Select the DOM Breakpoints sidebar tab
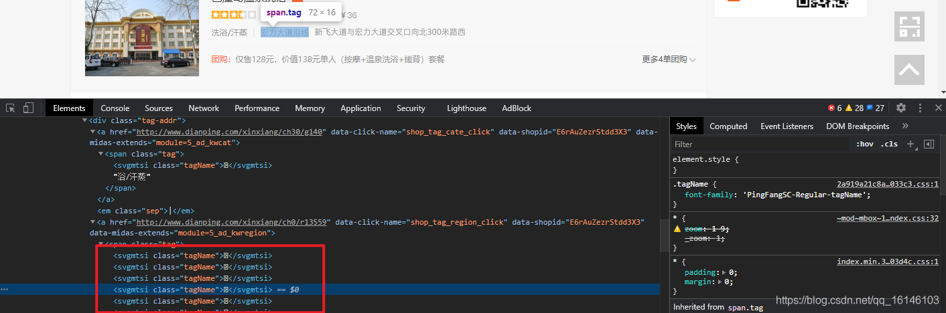Screen dimensions: 946x313 858,126
